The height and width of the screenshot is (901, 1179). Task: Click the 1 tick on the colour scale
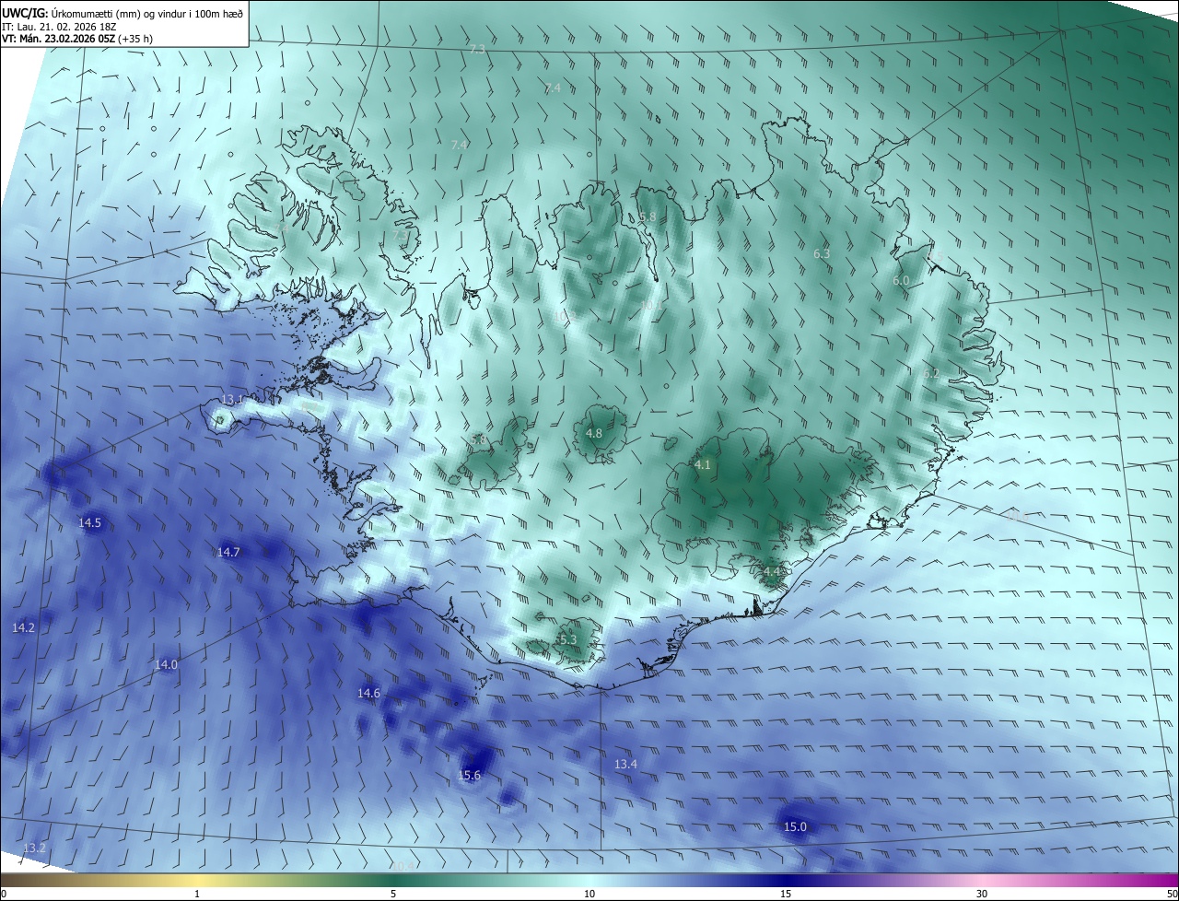pos(197,894)
